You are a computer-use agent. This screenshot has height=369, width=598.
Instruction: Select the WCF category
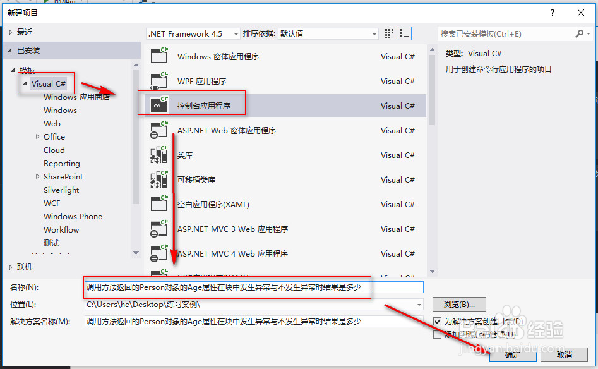tap(52, 203)
